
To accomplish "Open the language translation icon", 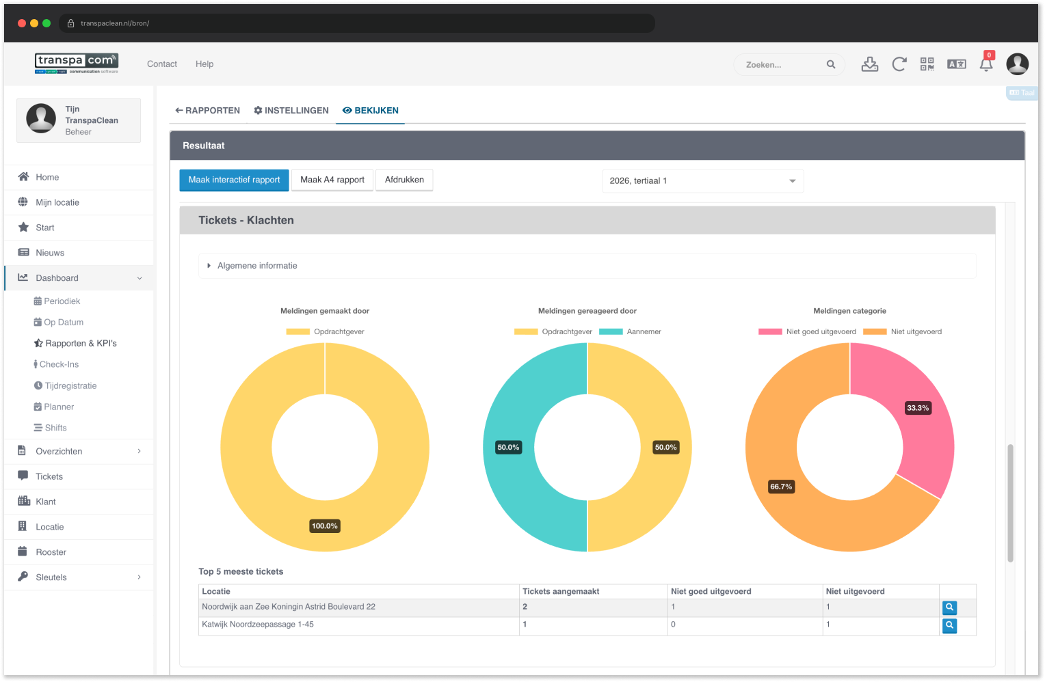I will click(956, 64).
